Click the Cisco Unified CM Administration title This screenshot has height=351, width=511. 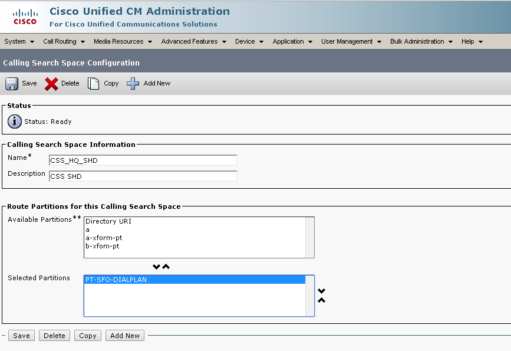click(x=140, y=11)
